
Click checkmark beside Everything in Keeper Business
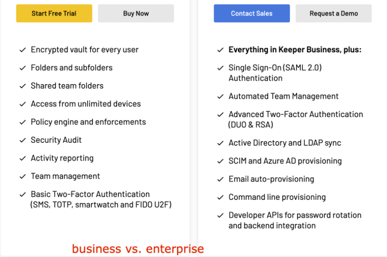221,50
